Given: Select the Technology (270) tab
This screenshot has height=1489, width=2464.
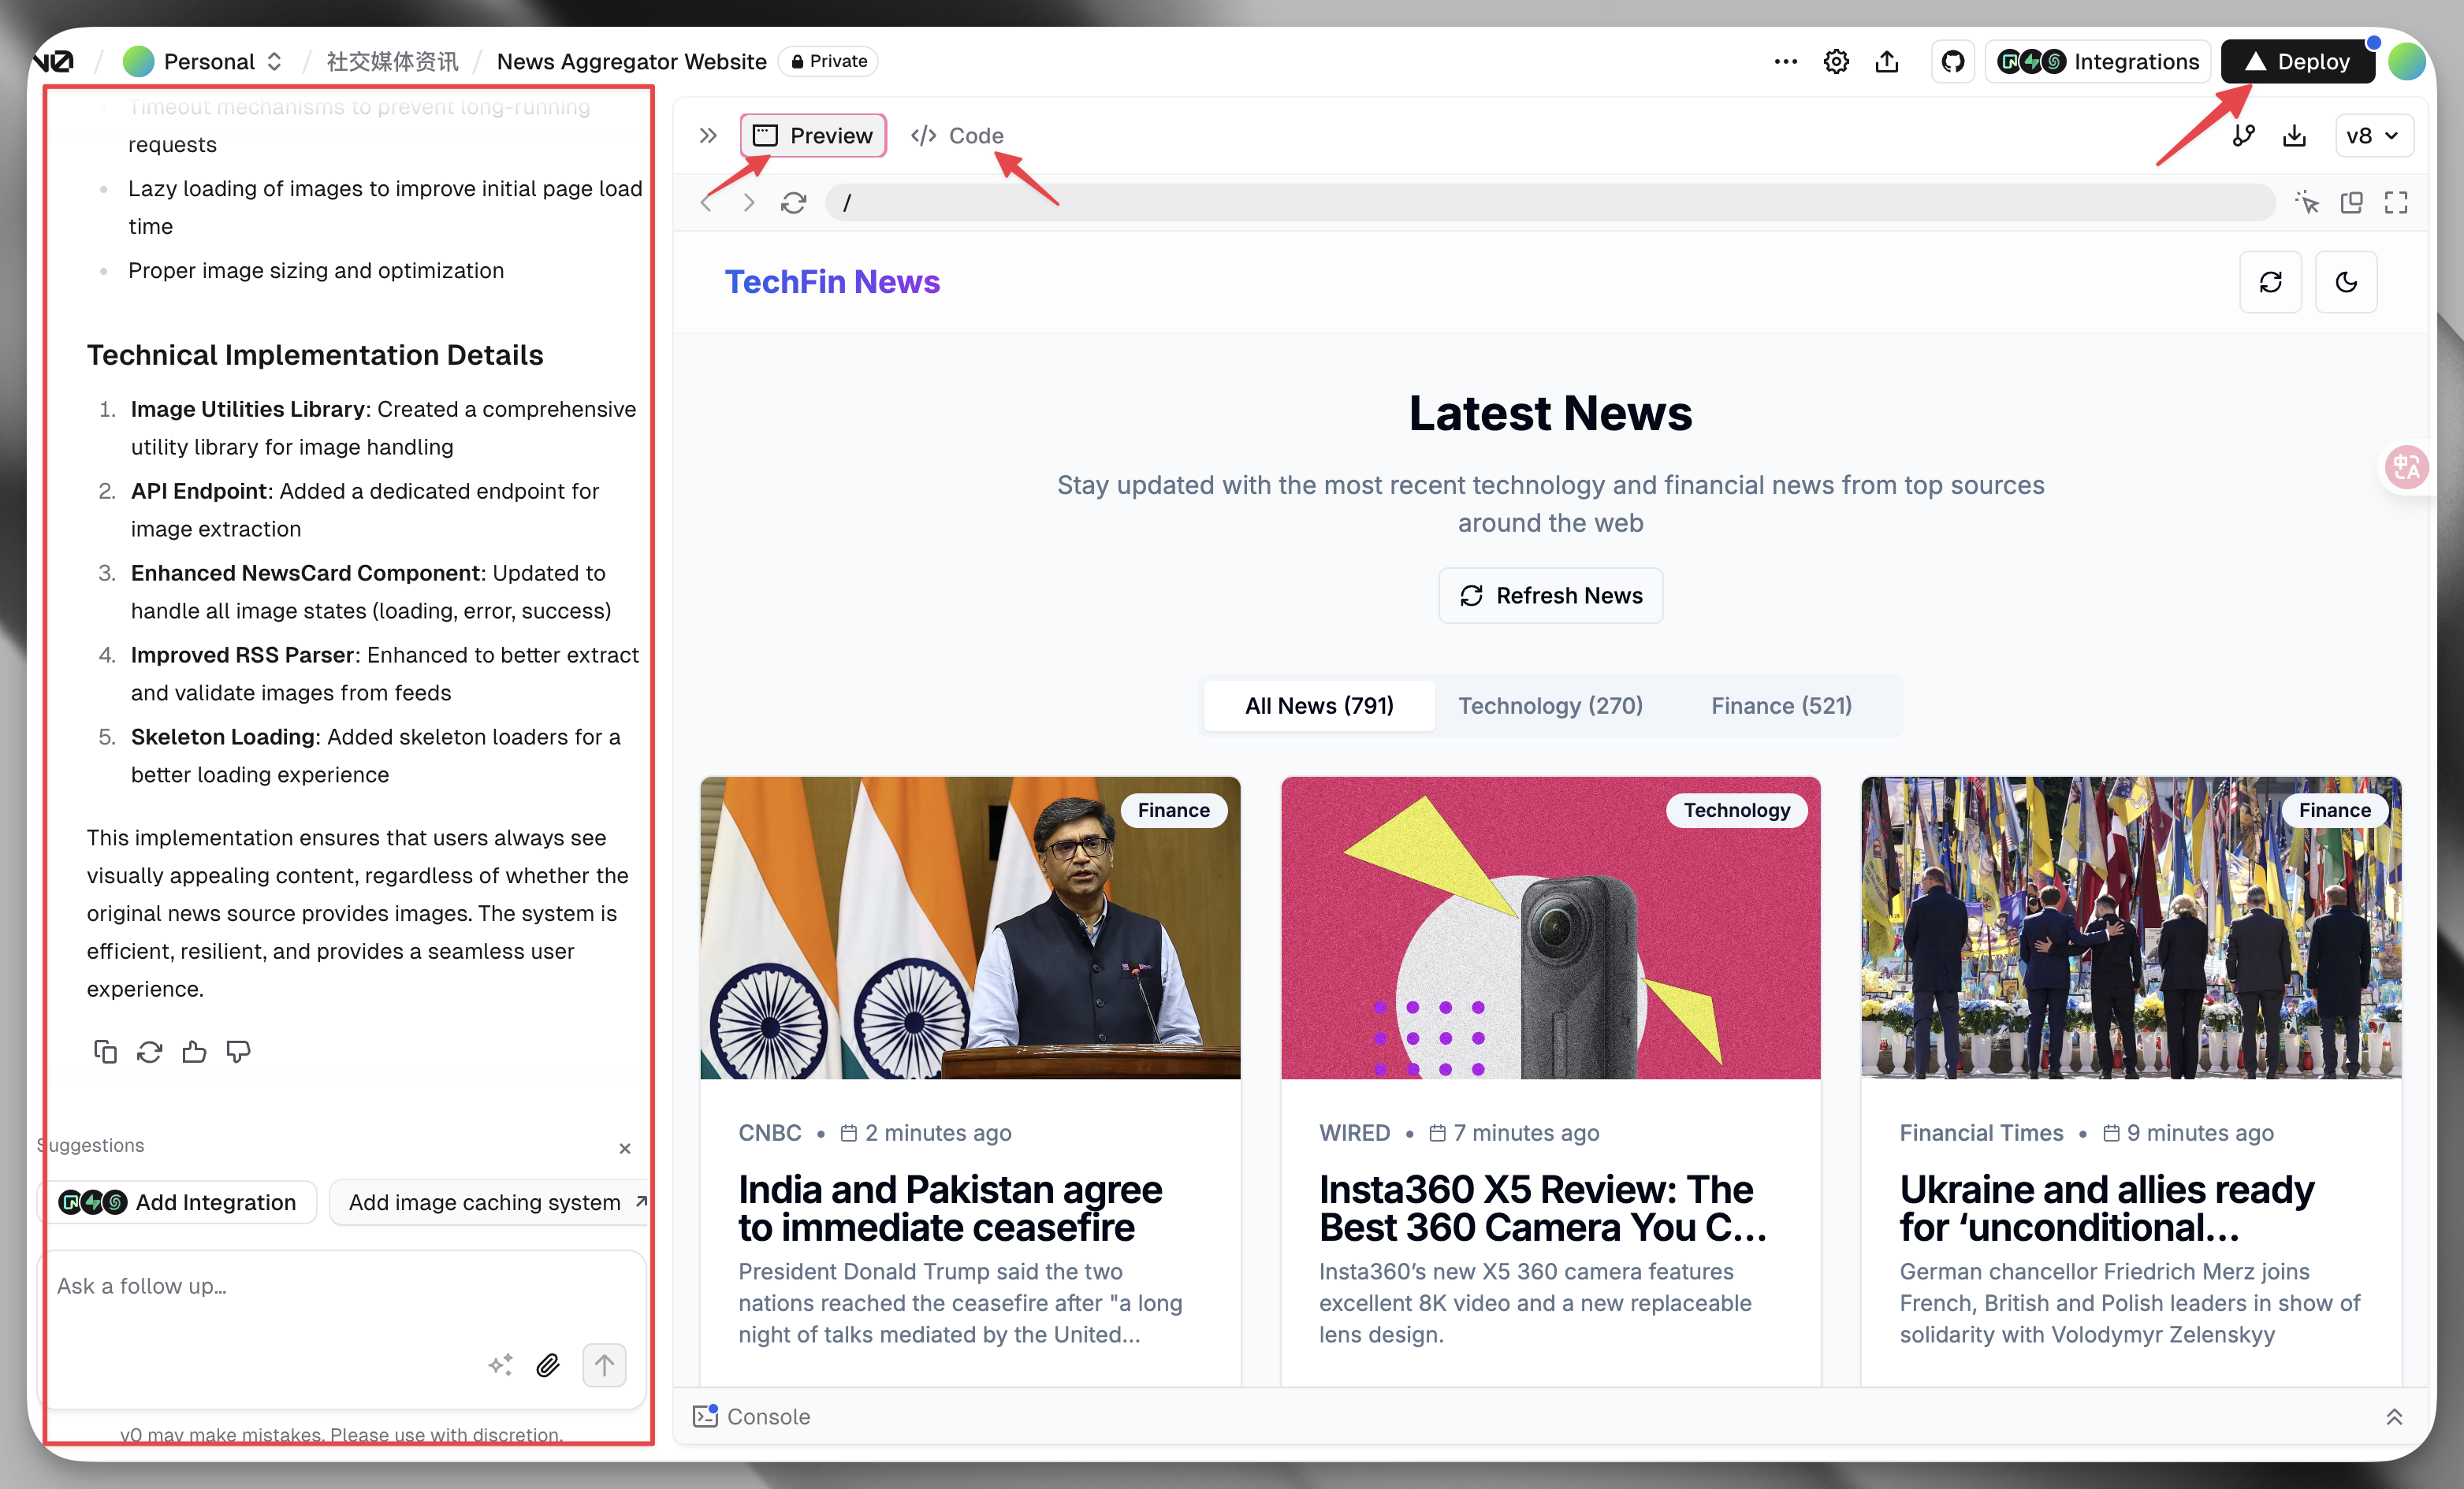Looking at the screenshot, I should coord(1551,706).
